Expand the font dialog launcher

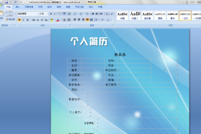(70, 25)
